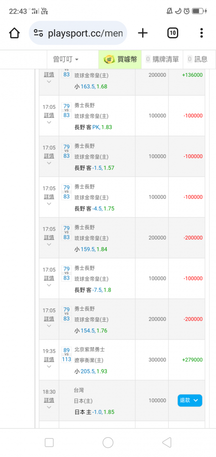Image resolution: width=216 pixels, height=457 pixels.
Task: Expand chevron under 19:35 match details
Action: (x=49, y=367)
